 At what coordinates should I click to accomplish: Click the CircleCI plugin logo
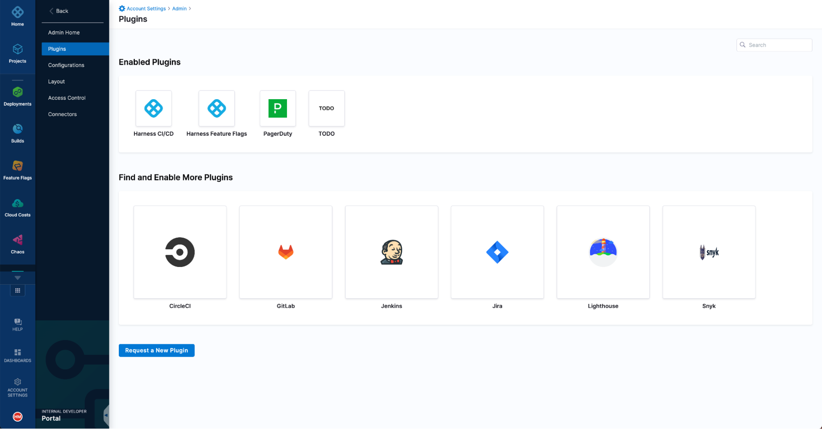(x=180, y=252)
